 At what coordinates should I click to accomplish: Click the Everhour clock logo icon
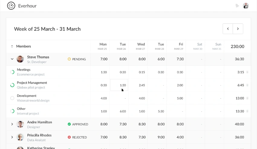[11, 6]
